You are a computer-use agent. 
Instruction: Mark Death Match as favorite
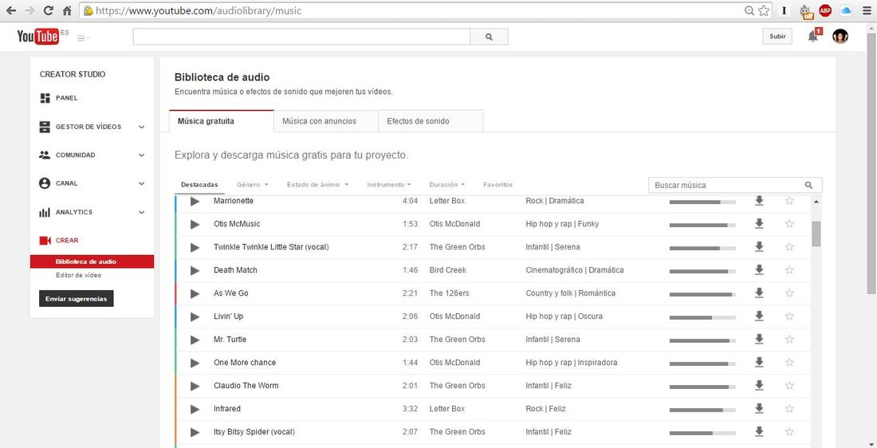(x=789, y=269)
